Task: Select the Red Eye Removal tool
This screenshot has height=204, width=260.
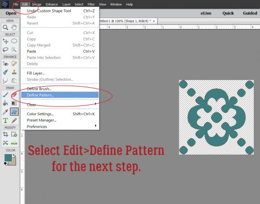Action: pyautogui.click(x=5, y=64)
